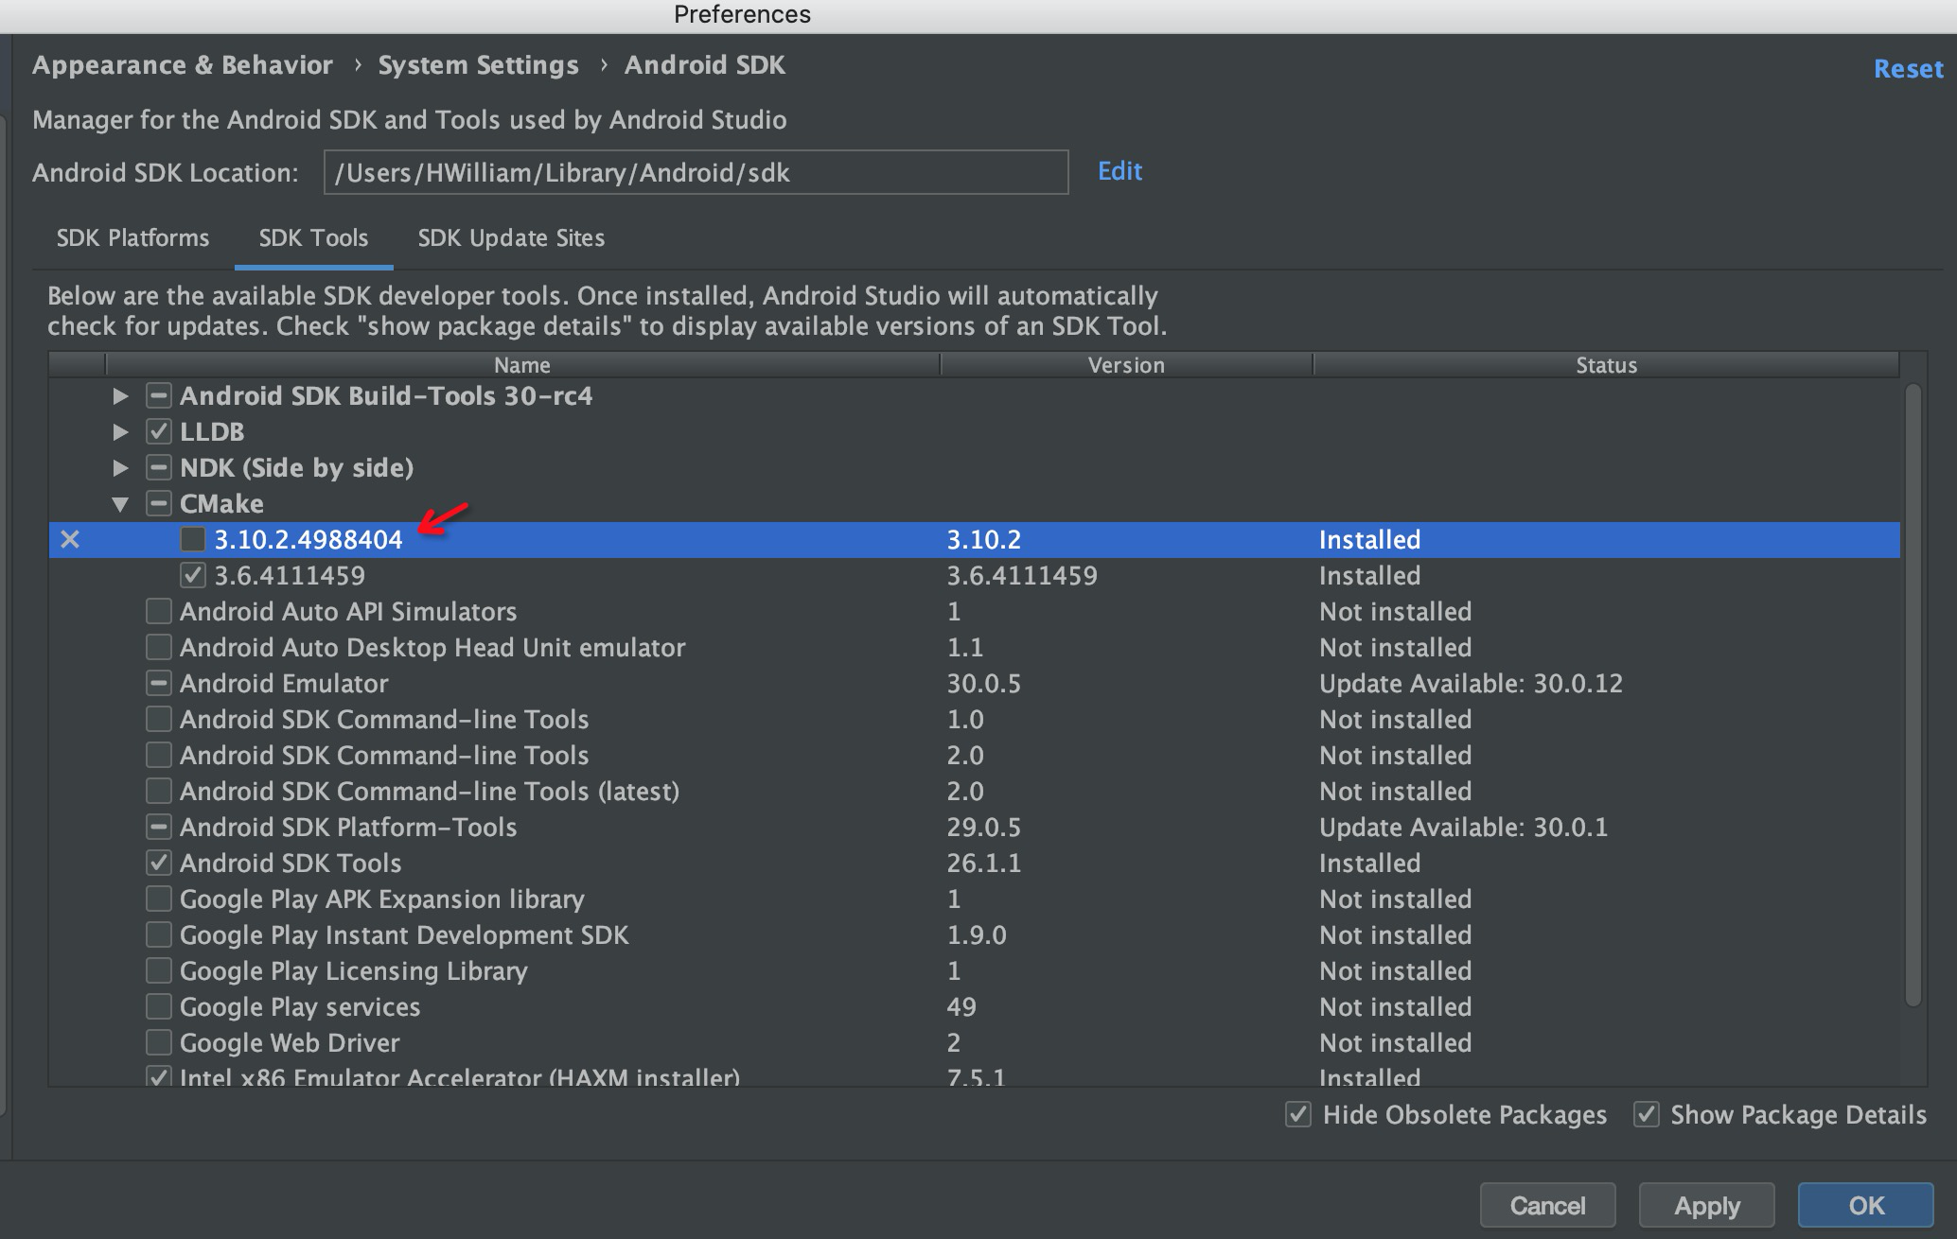Toggle Hide Obsolete Packages checkbox
1957x1239 pixels.
tap(1298, 1114)
